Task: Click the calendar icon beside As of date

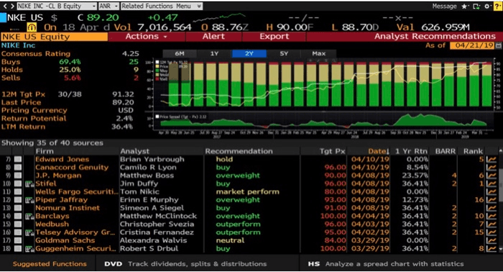Action: tap(499, 45)
